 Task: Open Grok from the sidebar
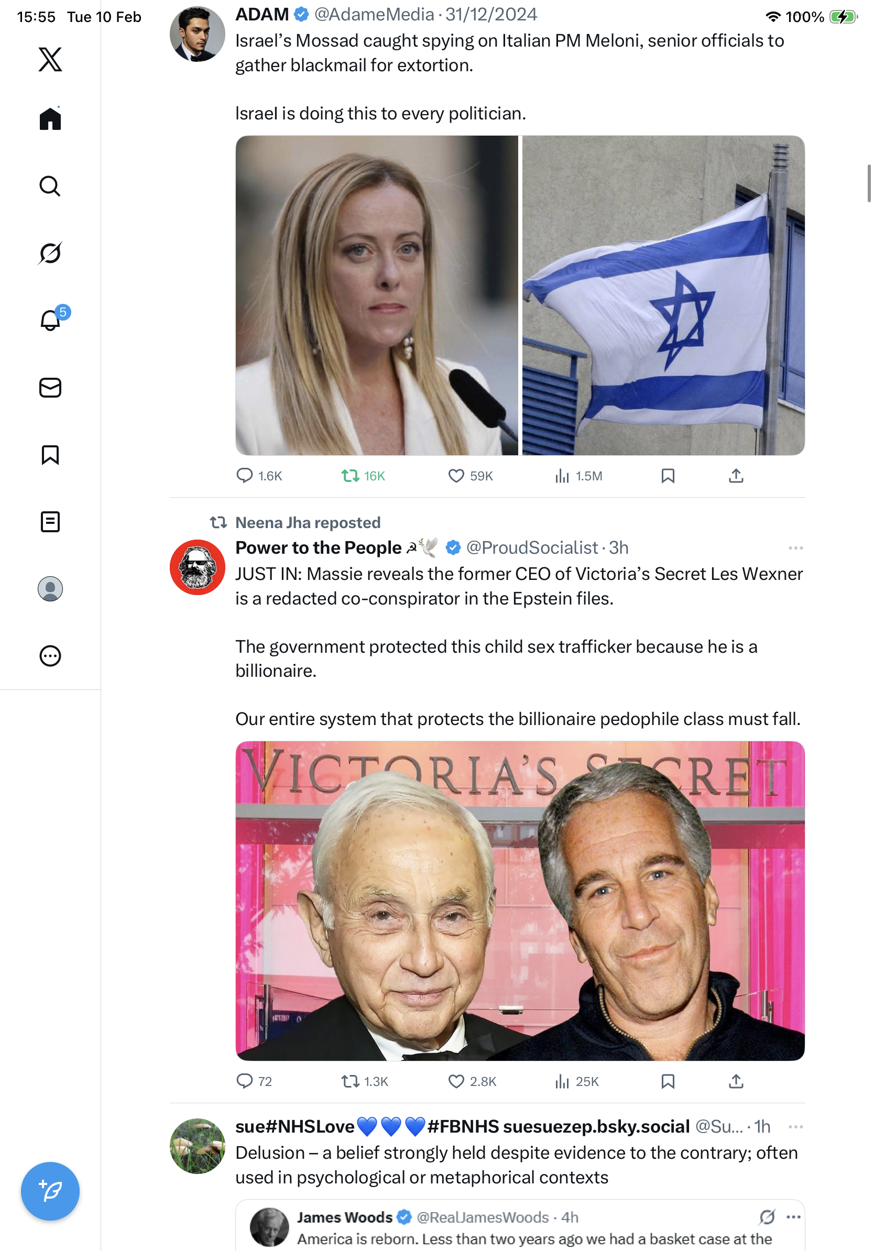coord(50,253)
